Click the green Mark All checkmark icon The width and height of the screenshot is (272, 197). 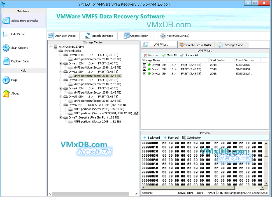(x=164, y=55)
